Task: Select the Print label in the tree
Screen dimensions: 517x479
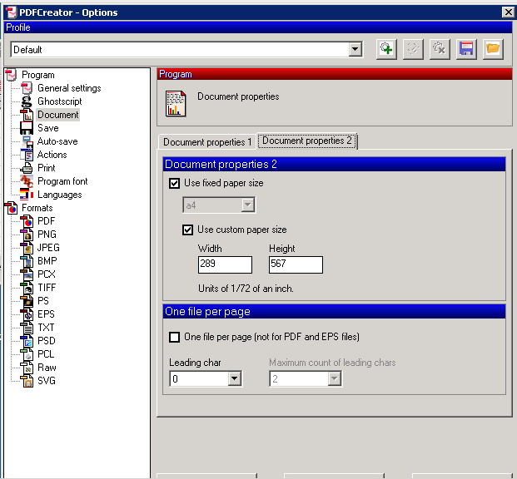Action: 47,168
